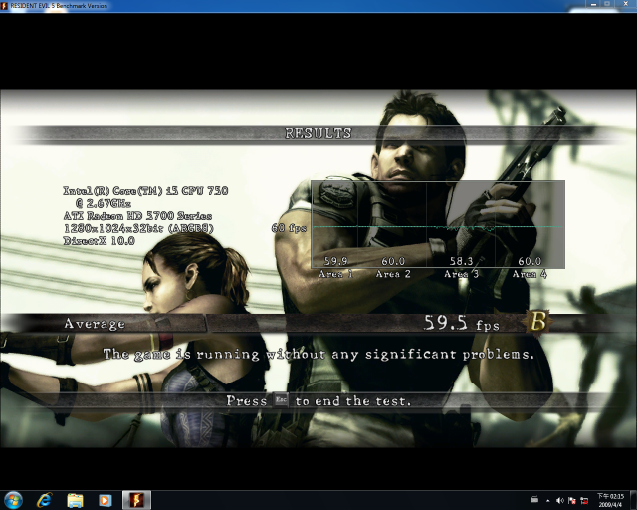Click the @ 2.67GHz text
The width and height of the screenshot is (637, 510).
[104, 203]
